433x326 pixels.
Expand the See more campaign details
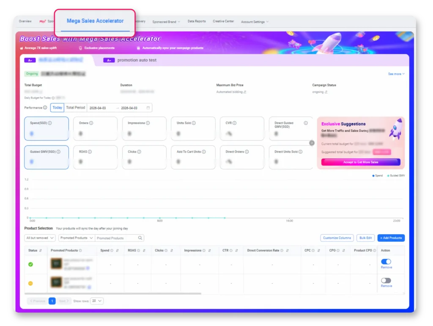tap(396, 74)
